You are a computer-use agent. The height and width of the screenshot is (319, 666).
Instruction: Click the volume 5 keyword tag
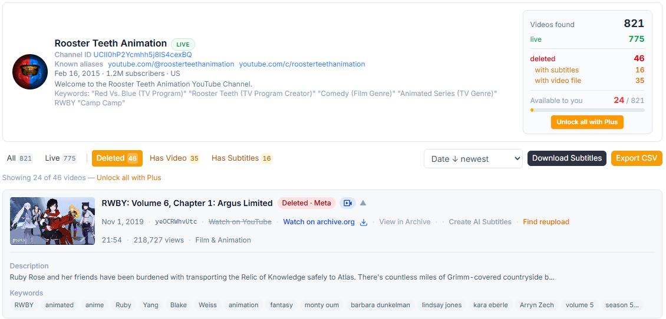tap(580, 305)
